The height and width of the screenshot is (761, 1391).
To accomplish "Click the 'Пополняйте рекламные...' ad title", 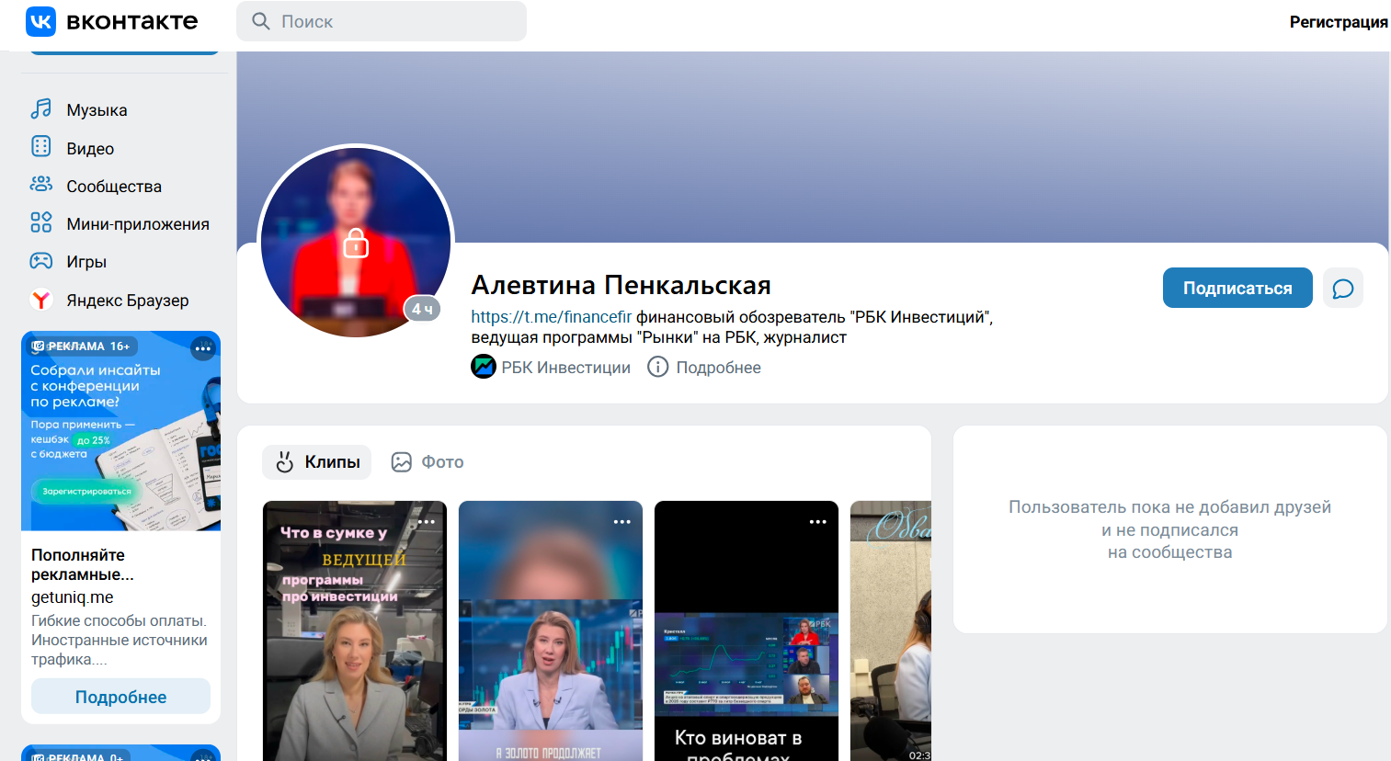I will (83, 564).
